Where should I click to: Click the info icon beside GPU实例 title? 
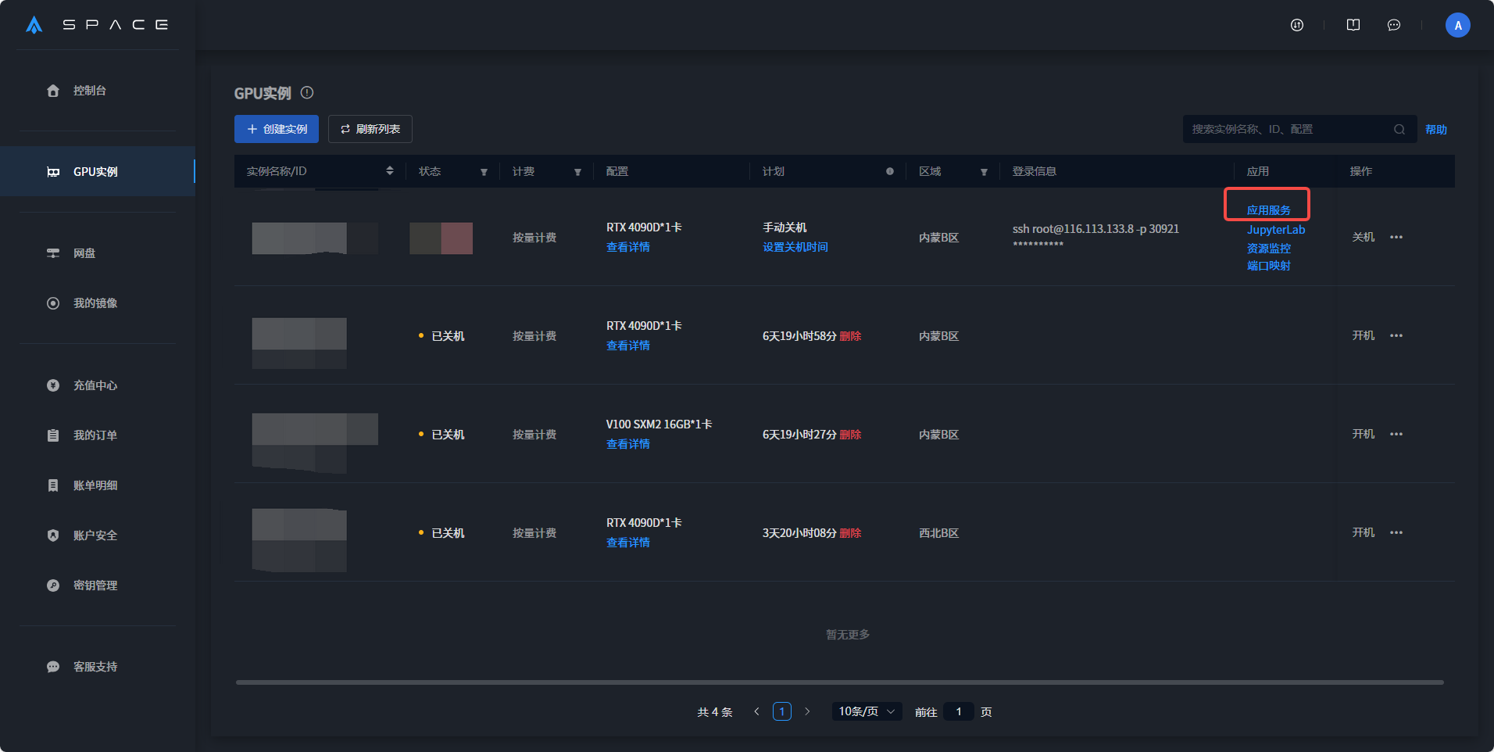(307, 93)
